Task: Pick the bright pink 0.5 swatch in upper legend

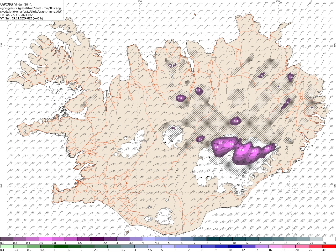Action: click(45, 239)
